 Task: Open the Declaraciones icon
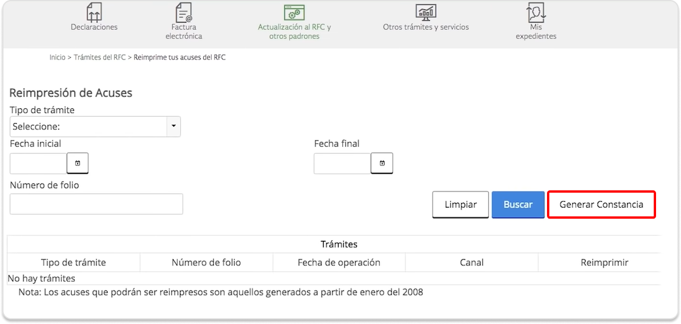94,12
